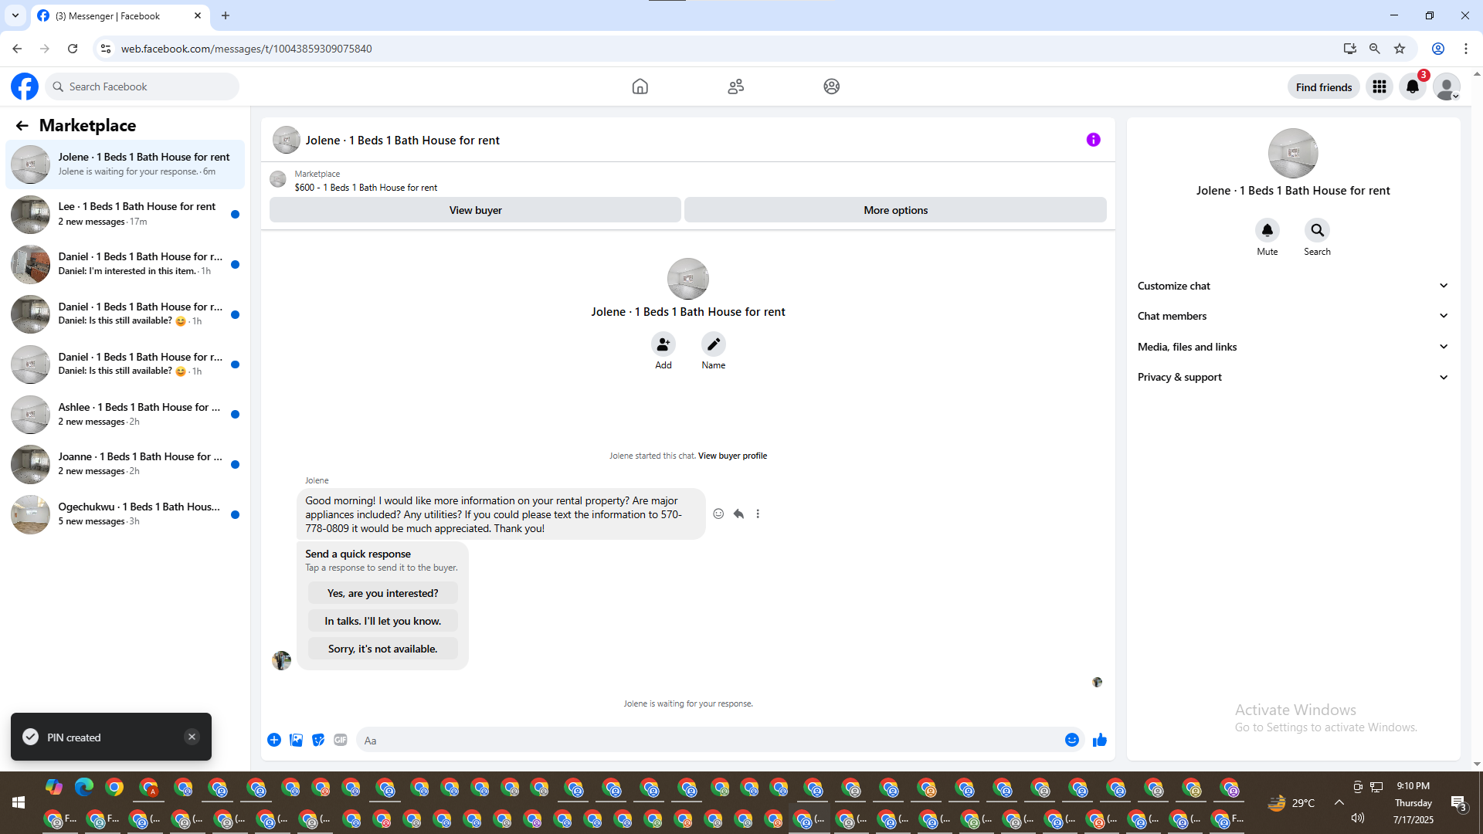Image resolution: width=1483 pixels, height=834 pixels.
Task: Open the Friends icon in top navigation
Action: (735, 86)
